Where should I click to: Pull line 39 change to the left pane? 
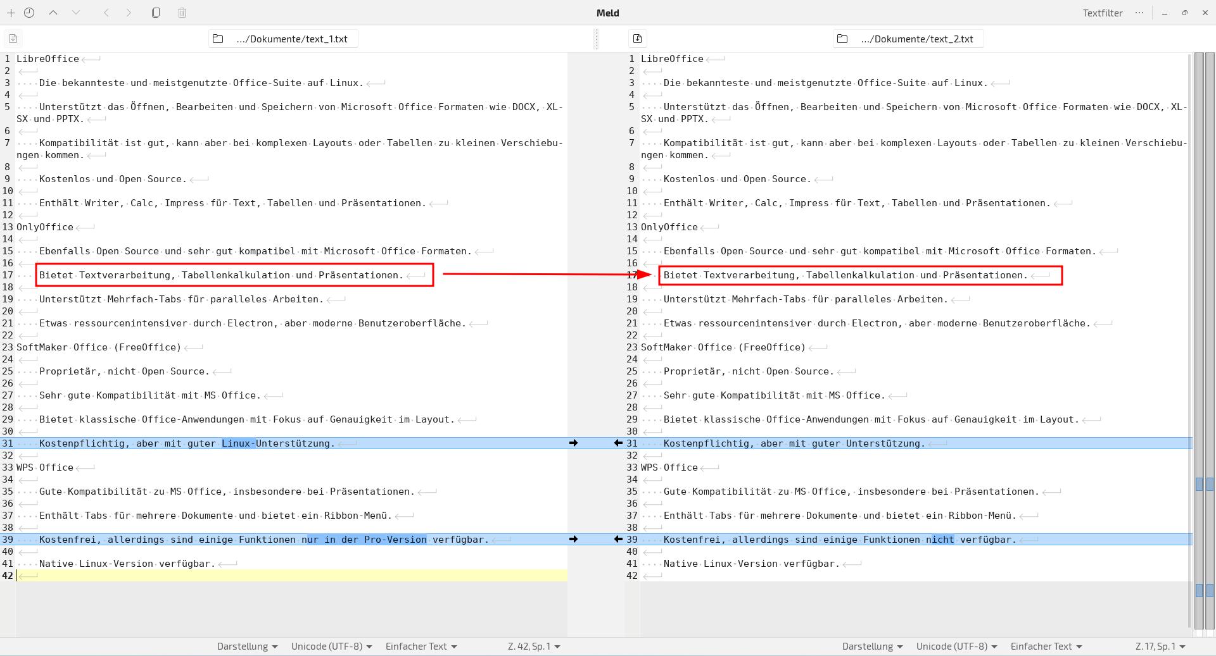tap(618, 540)
